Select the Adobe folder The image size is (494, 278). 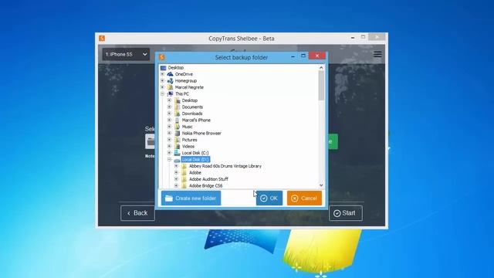195,173
